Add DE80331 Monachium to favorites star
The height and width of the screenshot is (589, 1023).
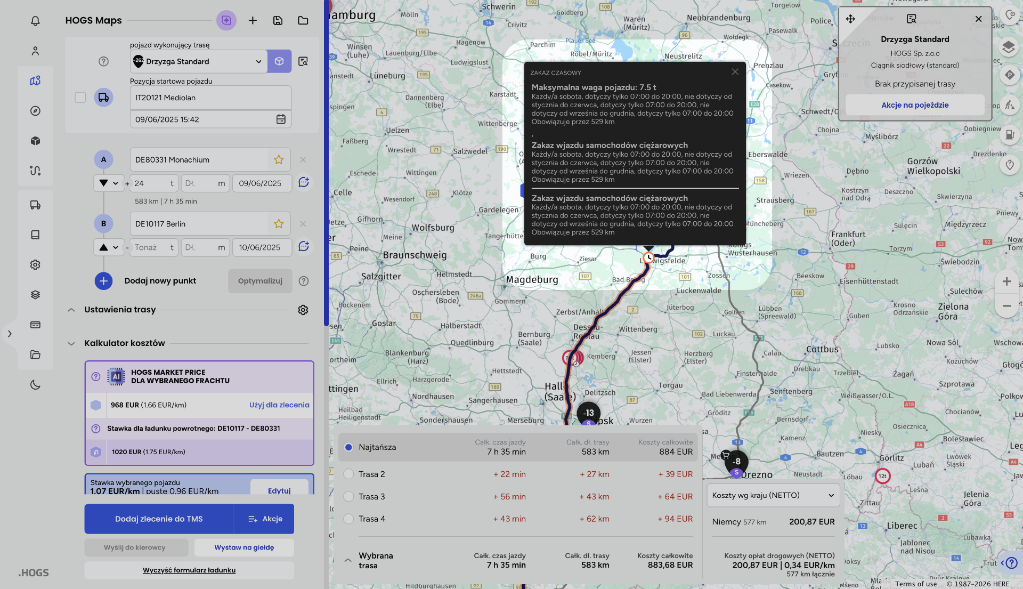point(279,159)
